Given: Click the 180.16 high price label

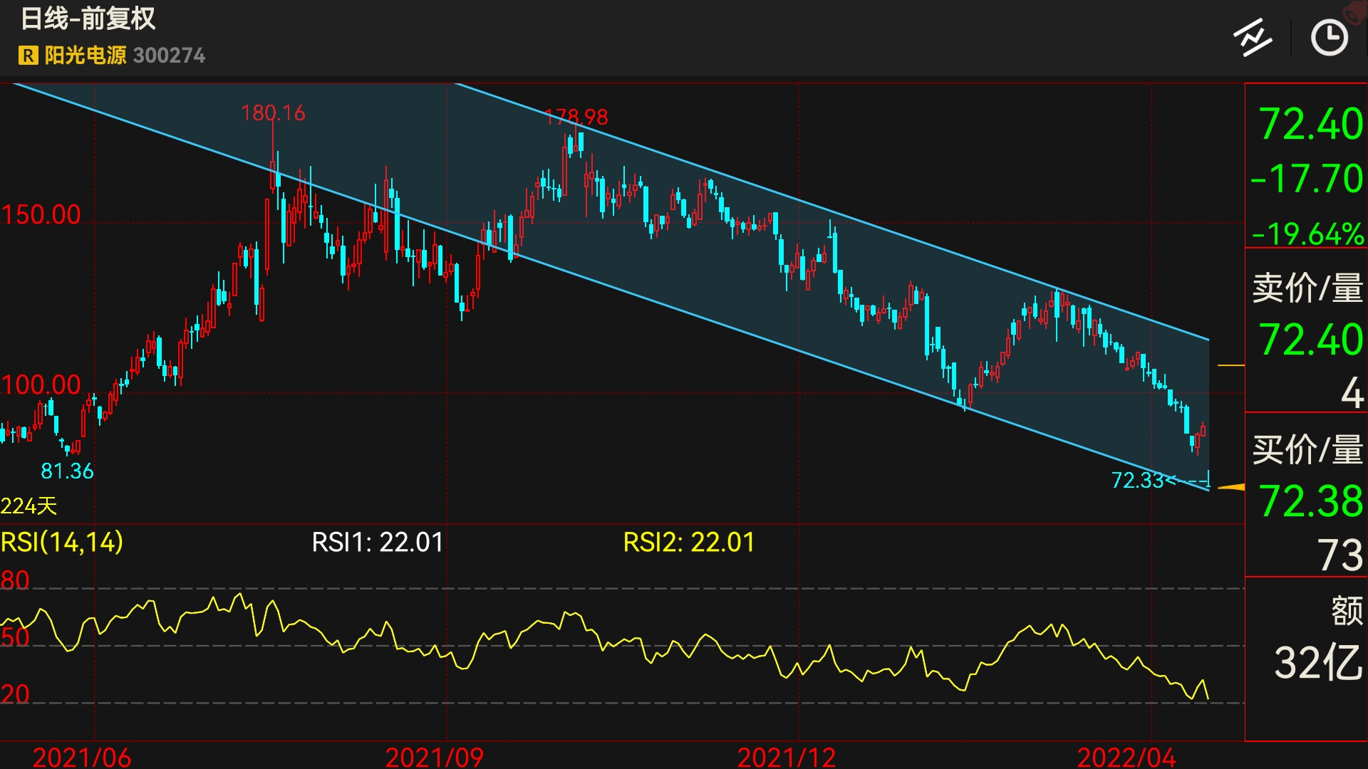Looking at the screenshot, I should (273, 113).
